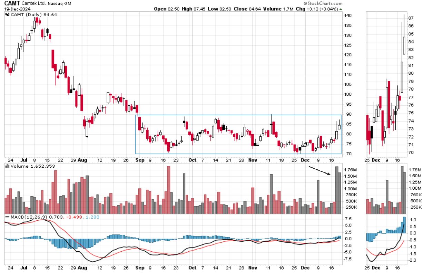The width and height of the screenshot is (424, 273).
Task: Click '71' on the zoomed panel's price axis
Action: [411, 145]
